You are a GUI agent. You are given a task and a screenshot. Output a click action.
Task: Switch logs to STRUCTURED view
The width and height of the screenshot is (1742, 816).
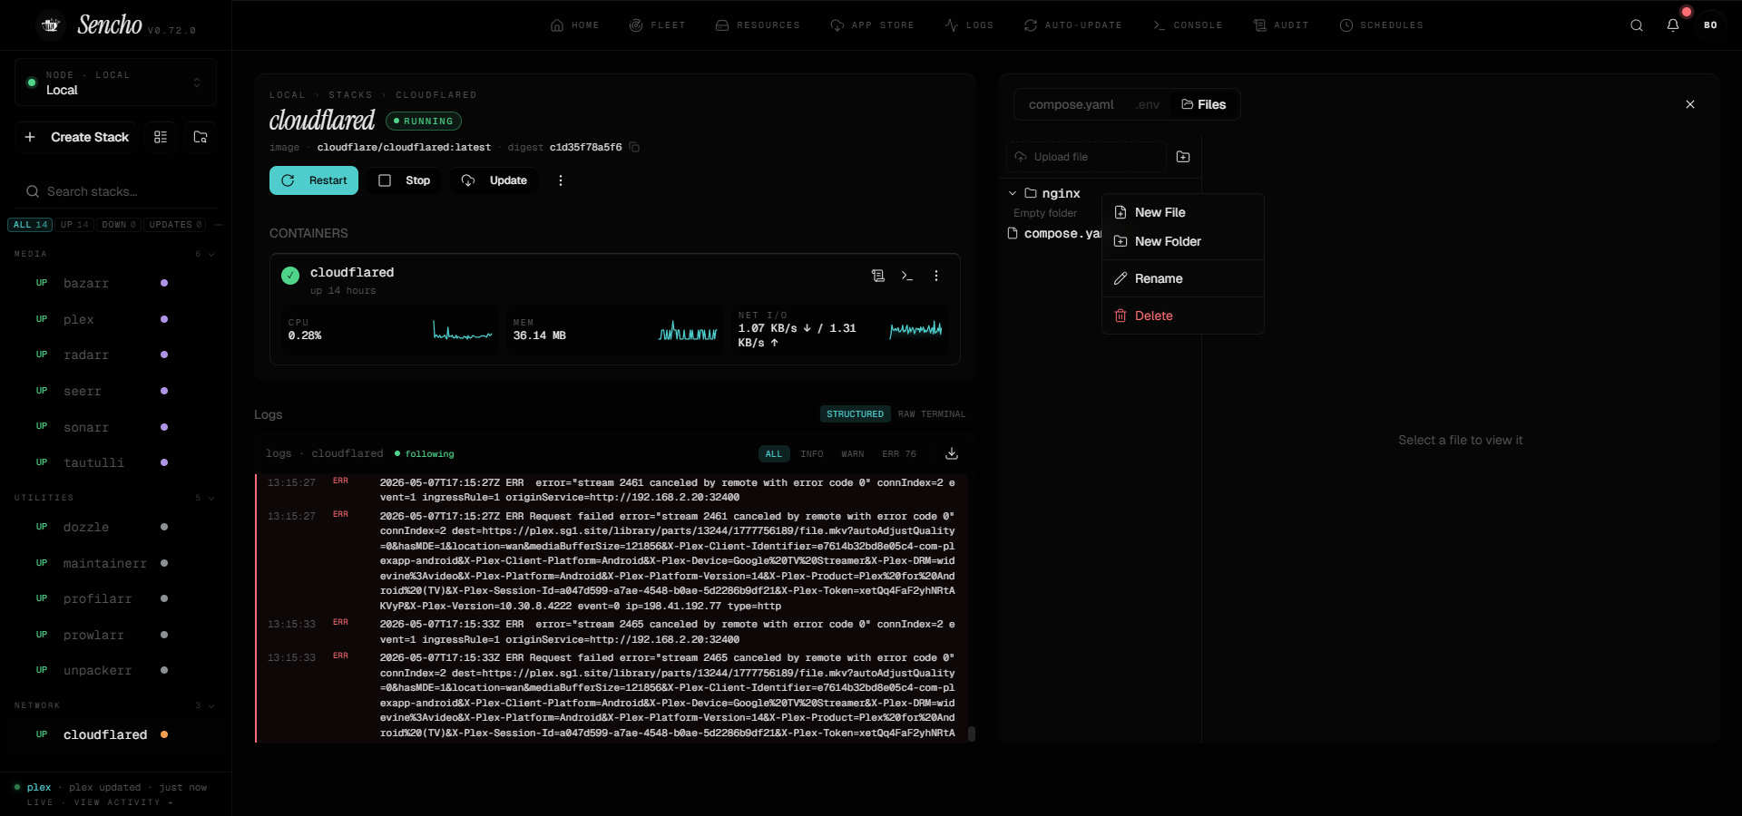point(855,414)
